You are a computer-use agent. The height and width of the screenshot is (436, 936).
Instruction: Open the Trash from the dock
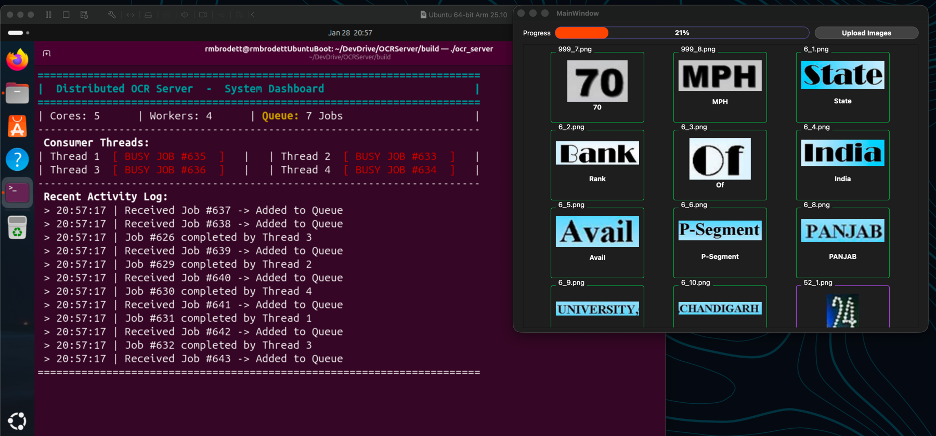[x=17, y=227]
